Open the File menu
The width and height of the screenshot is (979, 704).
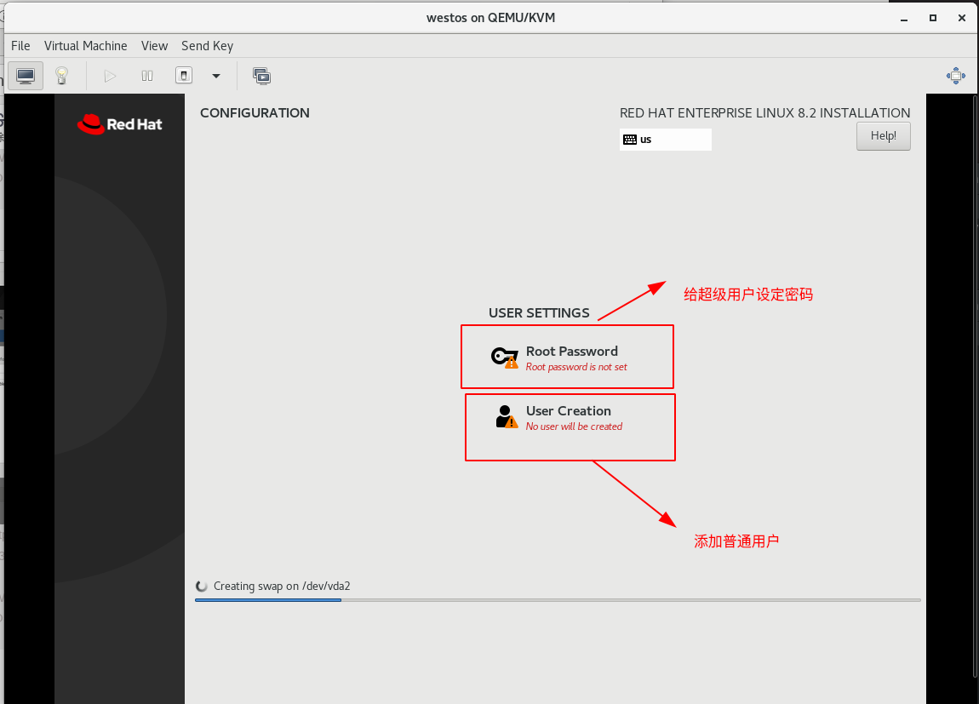[20, 46]
